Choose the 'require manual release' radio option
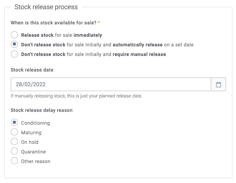The width and height of the screenshot is (236, 183). 14,54
